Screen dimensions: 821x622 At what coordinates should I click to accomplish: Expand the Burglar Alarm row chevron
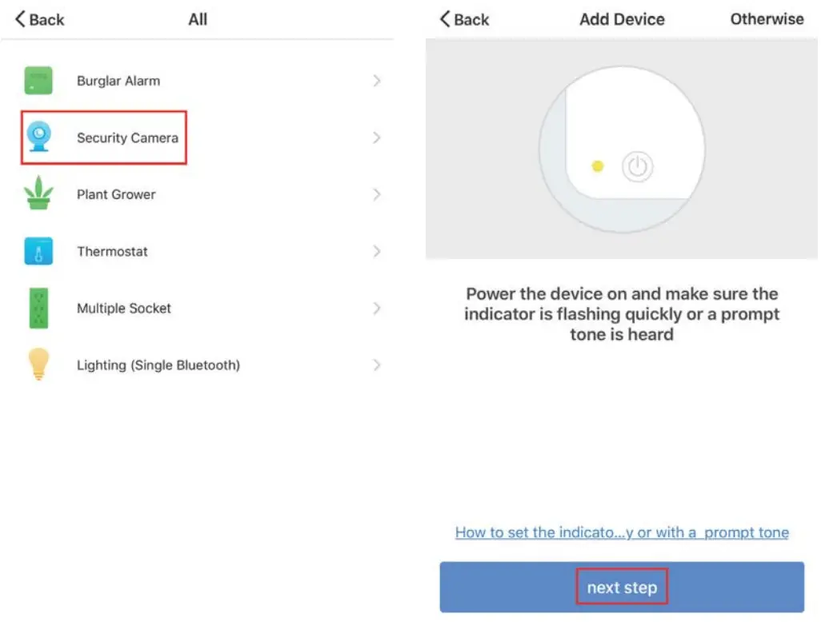377,81
